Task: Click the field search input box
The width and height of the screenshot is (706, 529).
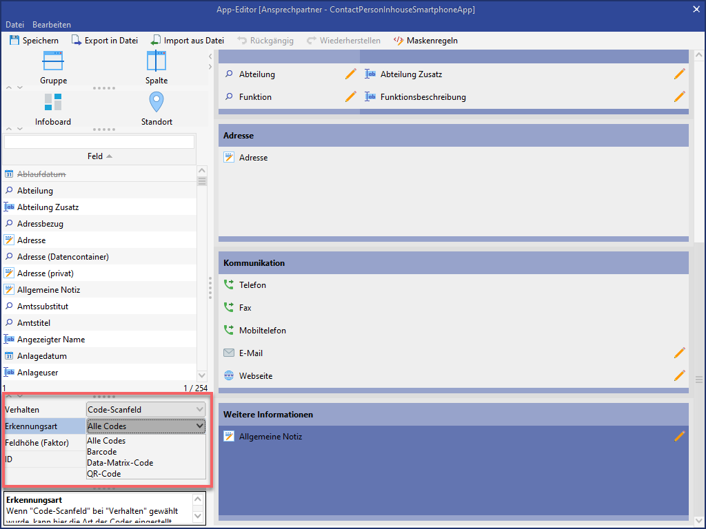Action: [99, 142]
